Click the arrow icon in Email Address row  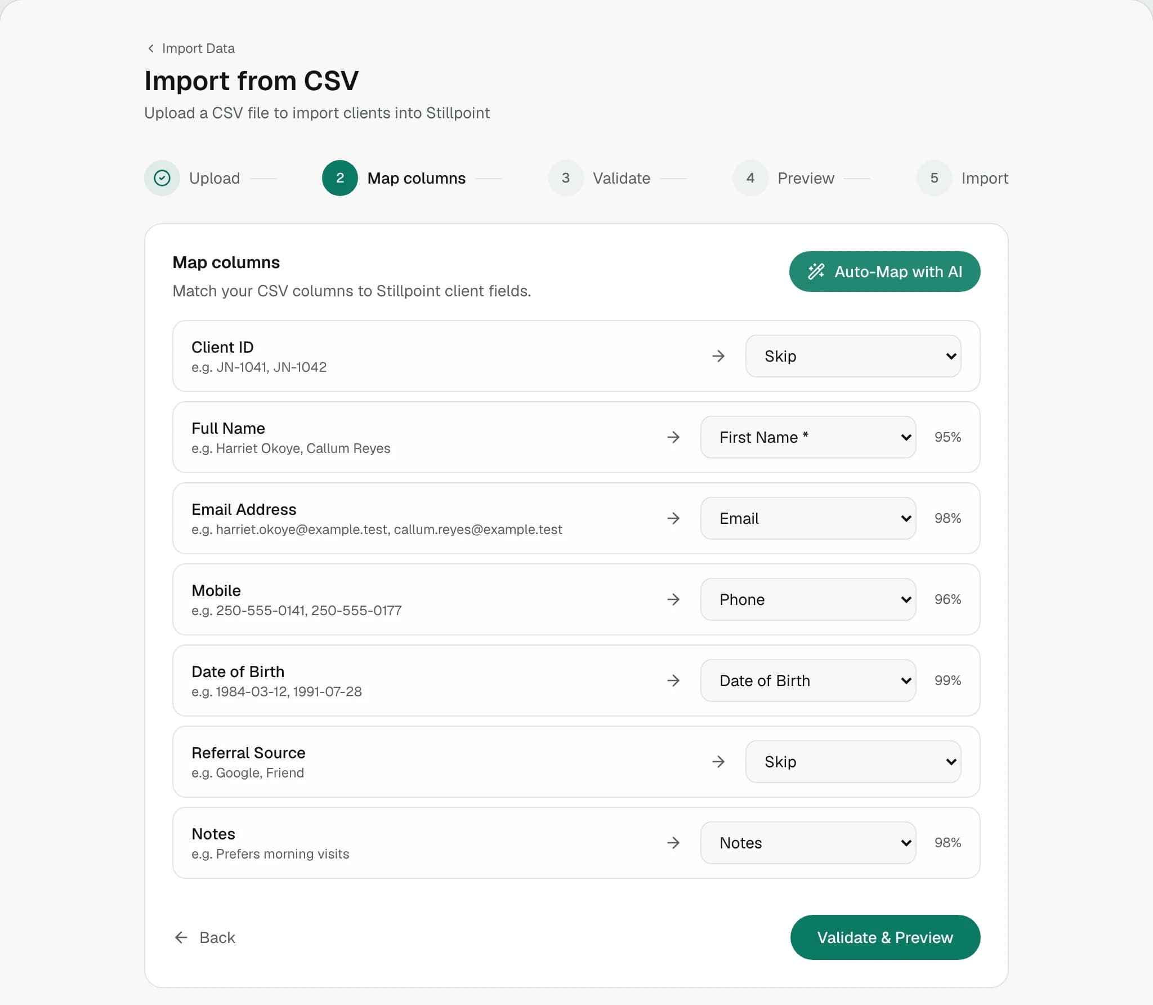pyautogui.click(x=673, y=518)
